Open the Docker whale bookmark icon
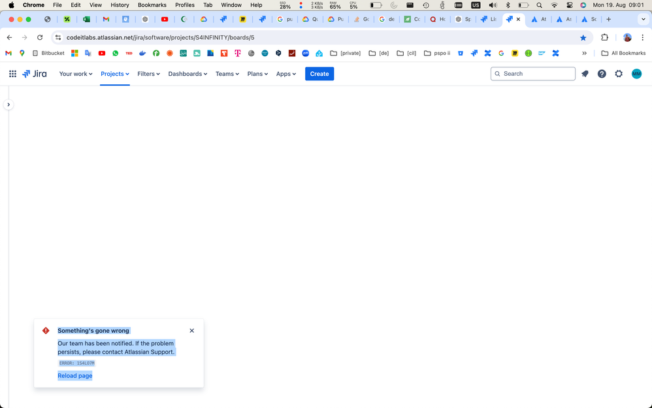 pos(142,54)
